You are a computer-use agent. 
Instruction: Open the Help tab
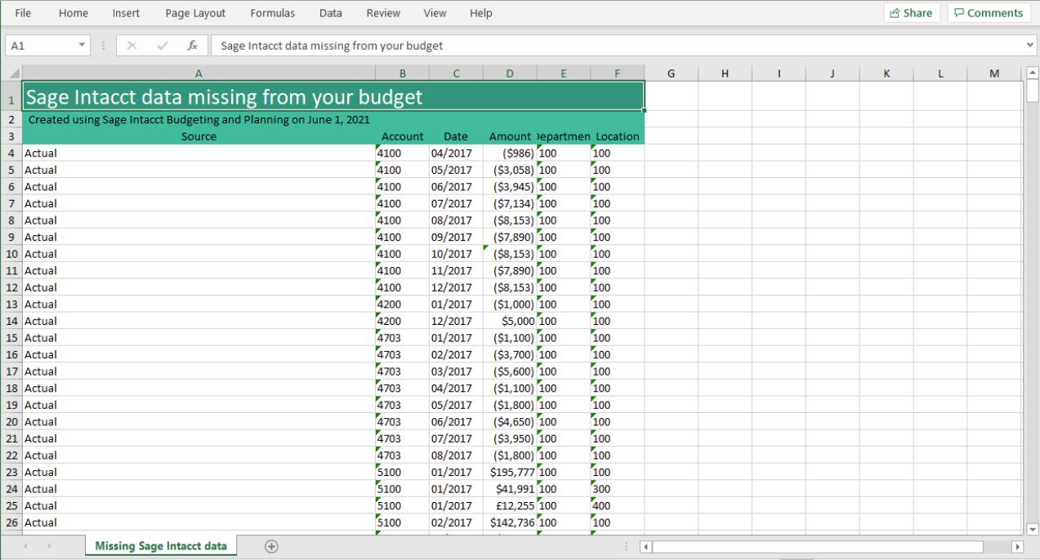coord(481,13)
